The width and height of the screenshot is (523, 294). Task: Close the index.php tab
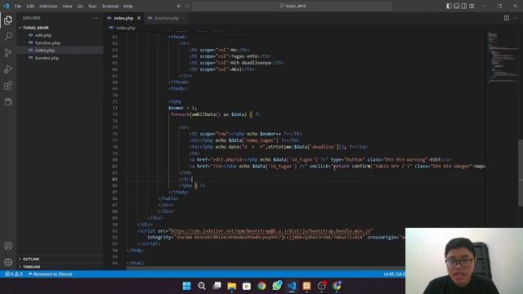139,18
